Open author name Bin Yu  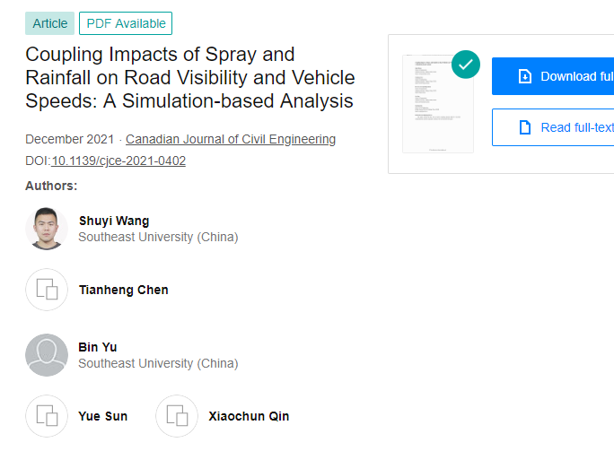(x=97, y=347)
